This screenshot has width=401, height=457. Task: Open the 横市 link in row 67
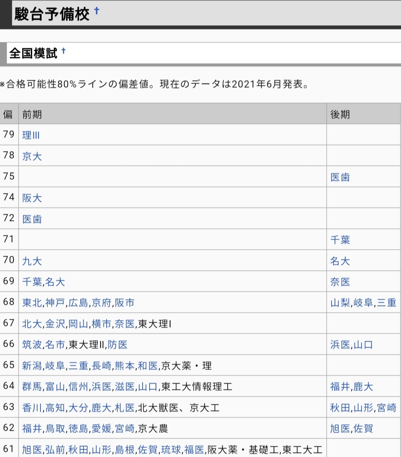pyautogui.click(x=101, y=324)
